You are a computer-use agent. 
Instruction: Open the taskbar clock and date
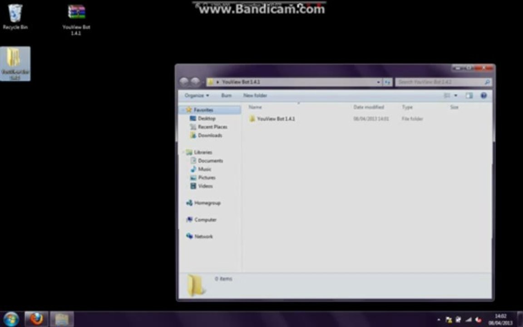(500, 319)
